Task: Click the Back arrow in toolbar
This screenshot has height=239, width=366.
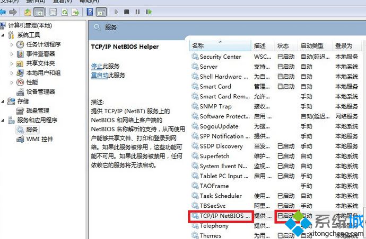Action: coord(3,11)
